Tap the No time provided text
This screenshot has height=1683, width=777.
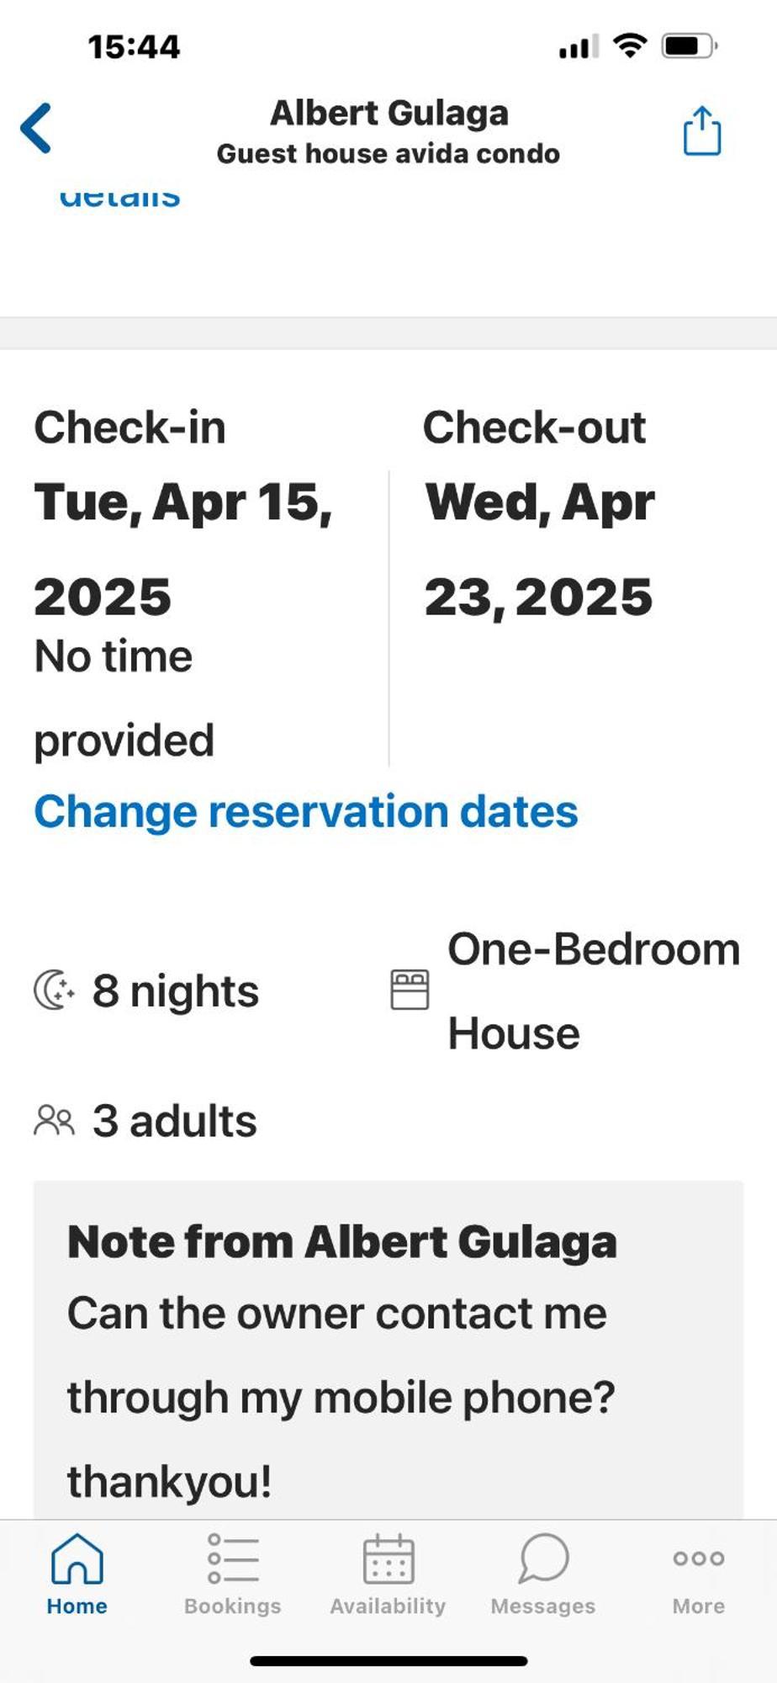point(124,698)
